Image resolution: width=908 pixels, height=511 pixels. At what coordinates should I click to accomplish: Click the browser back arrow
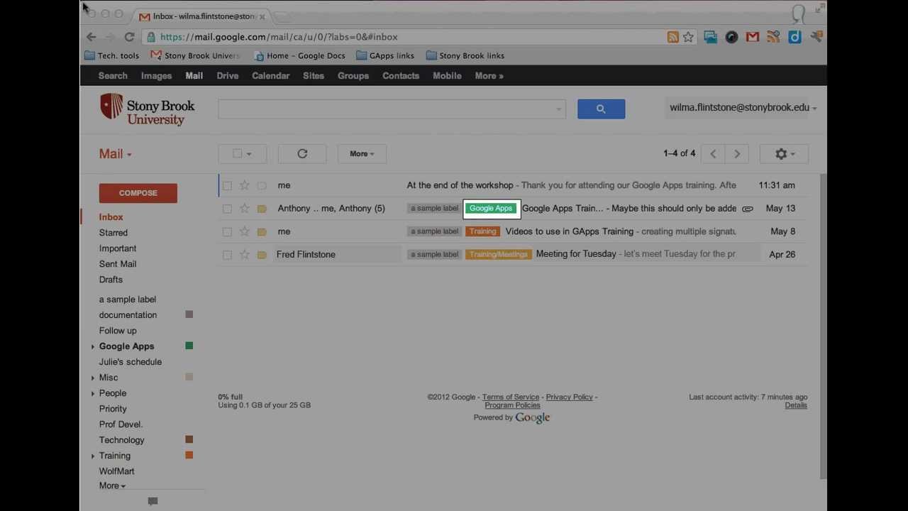[92, 37]
